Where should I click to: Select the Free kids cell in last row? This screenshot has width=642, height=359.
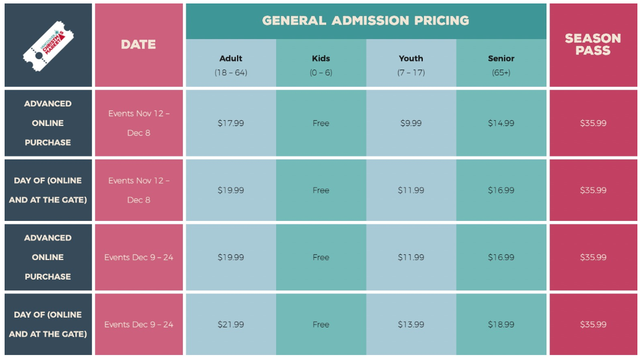321,324
